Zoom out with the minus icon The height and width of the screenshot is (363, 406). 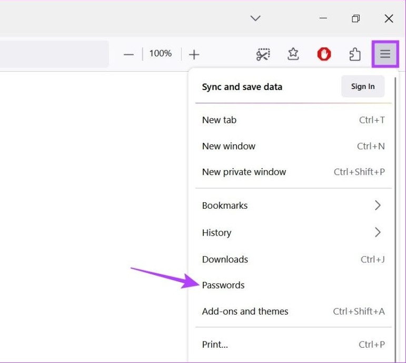[128, 55]
